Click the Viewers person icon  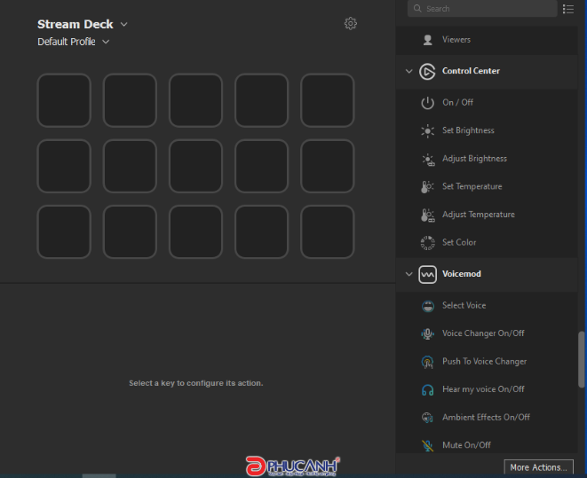click(427, 40)
